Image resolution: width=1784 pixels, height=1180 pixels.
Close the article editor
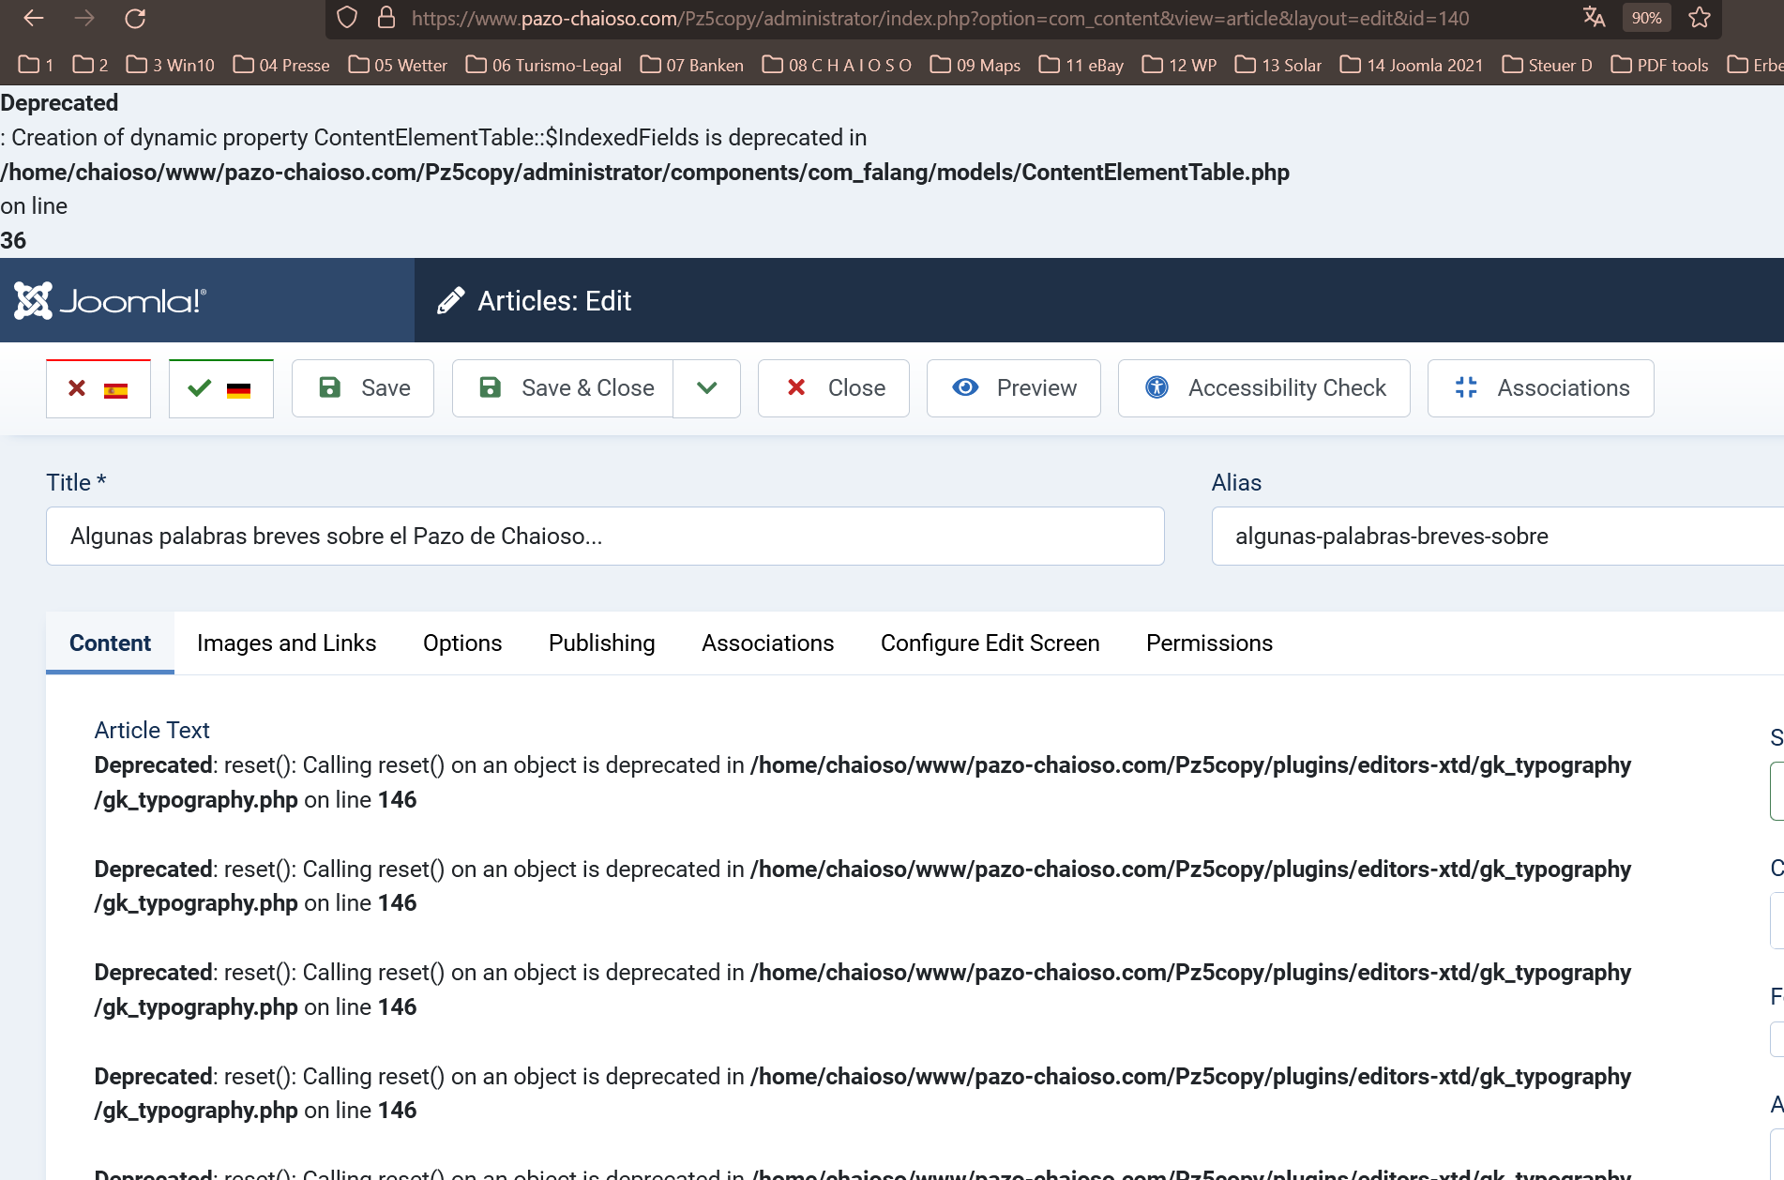coord(834,388)
